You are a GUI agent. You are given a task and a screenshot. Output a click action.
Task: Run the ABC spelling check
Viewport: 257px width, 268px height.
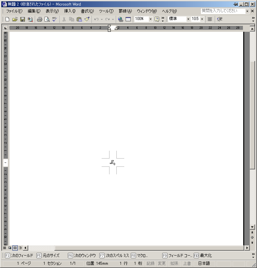point(54,19)
